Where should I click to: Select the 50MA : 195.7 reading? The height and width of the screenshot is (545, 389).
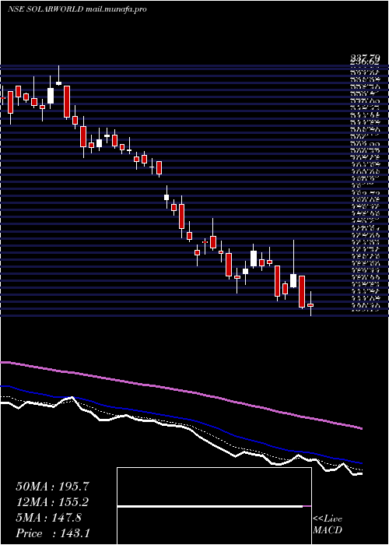coord(52,487)
